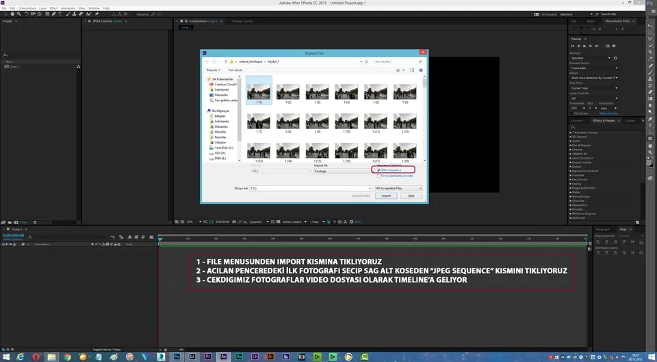The height and width of the screenshot is (362, 657).
Task: Open the File menu
Action: coord(4,8)
